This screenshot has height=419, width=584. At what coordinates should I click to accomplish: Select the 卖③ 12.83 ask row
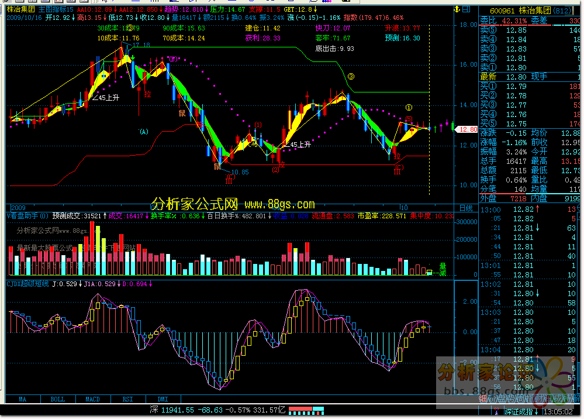[530, 49]
